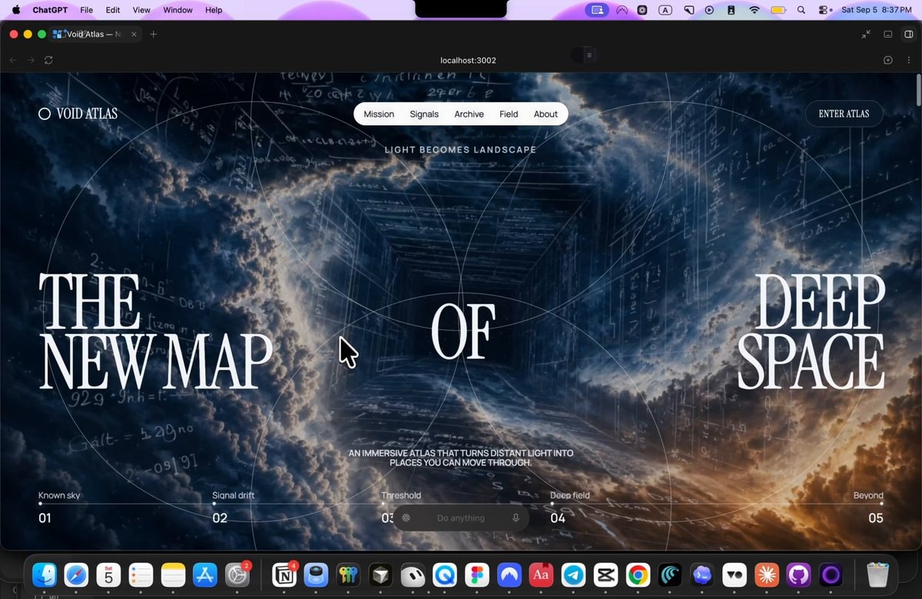Viewport: 922px width, 599px height.
Task: Jump to 04 Deep field marker
Action: 570,508
